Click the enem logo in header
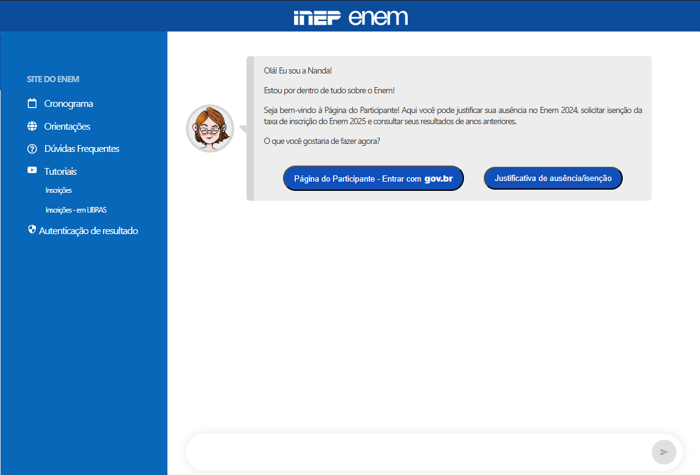 pos(378,17)
